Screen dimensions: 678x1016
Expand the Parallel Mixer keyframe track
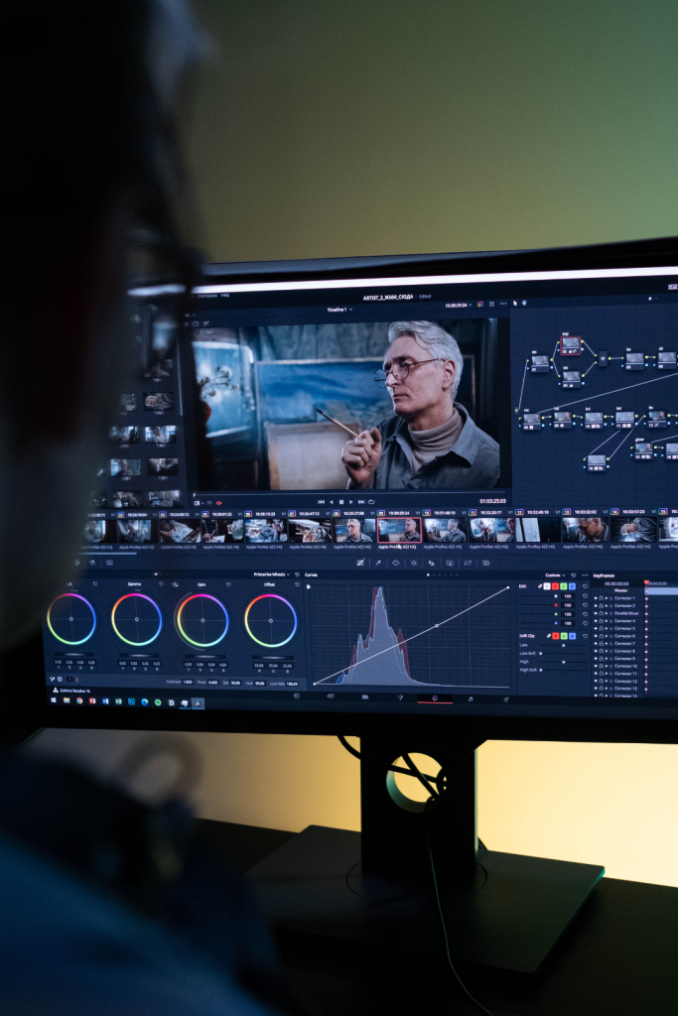(610, 613)
